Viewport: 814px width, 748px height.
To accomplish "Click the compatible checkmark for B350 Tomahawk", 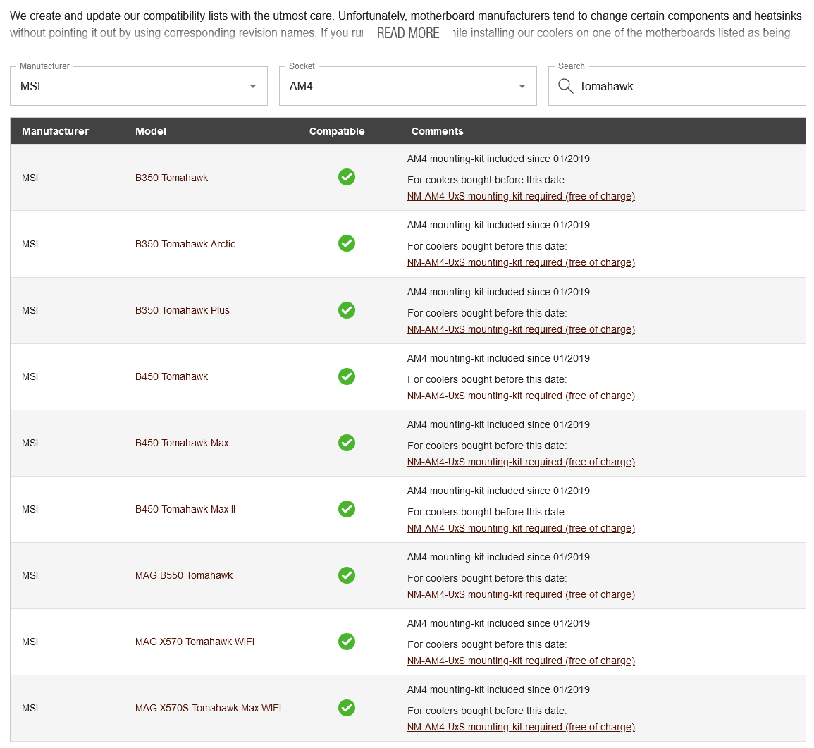I will (x=347, y=177).
